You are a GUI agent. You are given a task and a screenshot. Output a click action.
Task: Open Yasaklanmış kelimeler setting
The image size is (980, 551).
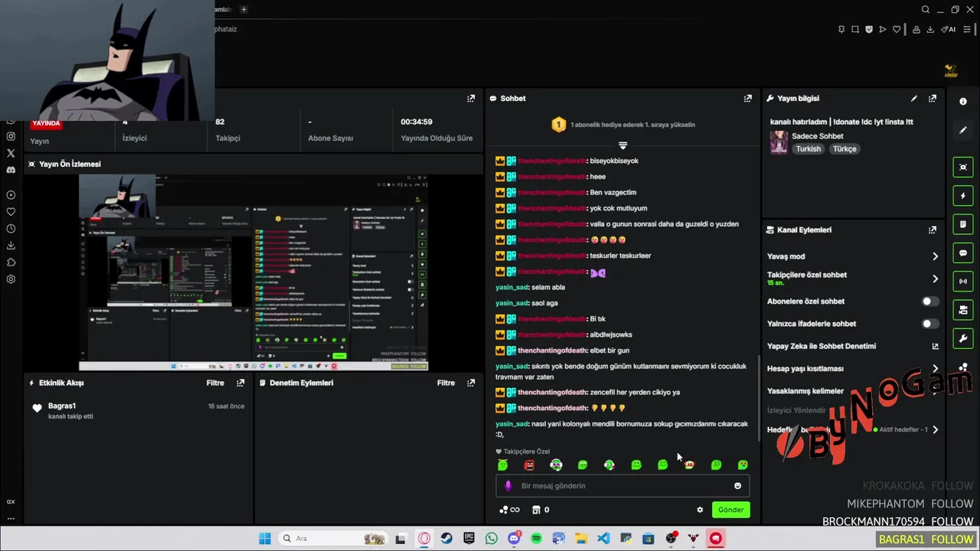pos(805,391)
